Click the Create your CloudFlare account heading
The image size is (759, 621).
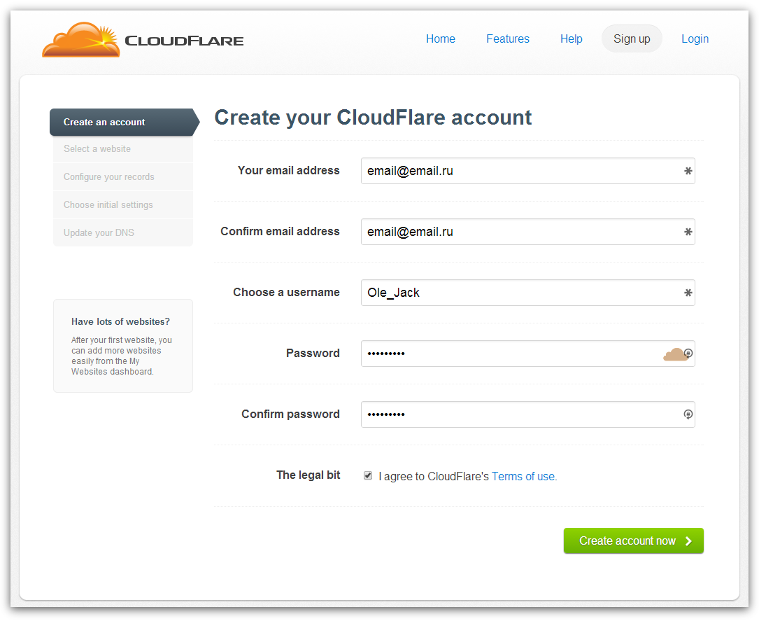[373, 118]
